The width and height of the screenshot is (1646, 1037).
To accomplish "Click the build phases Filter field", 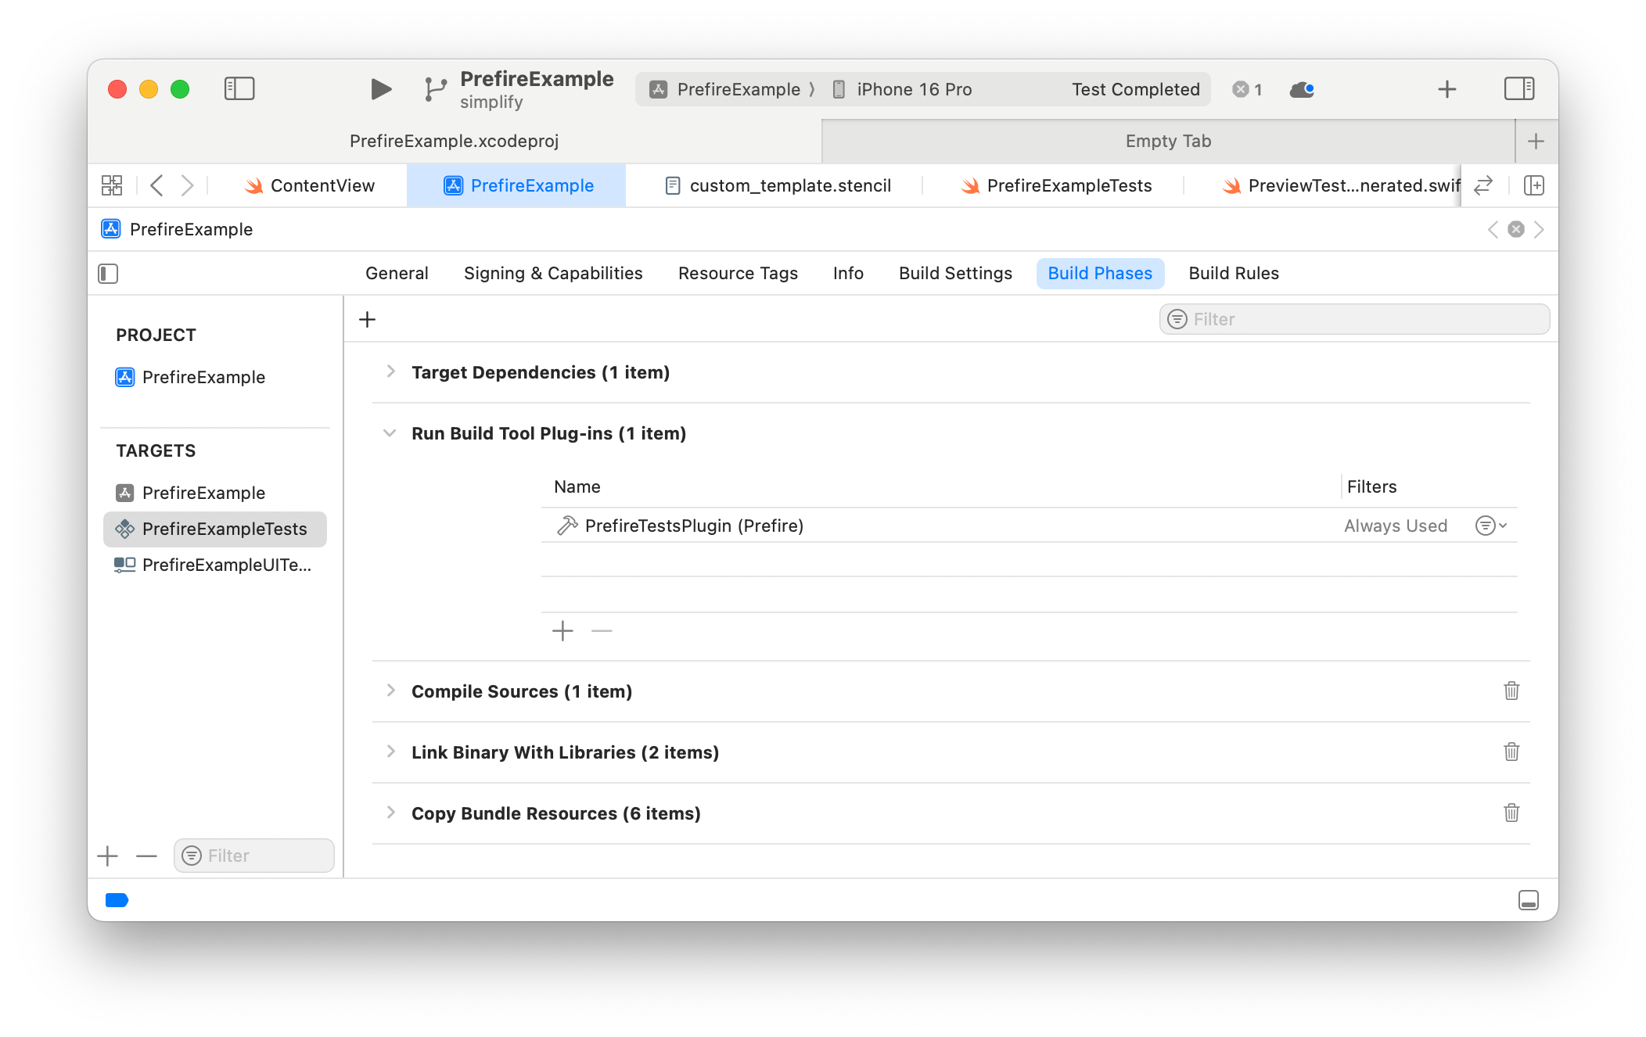I will [x=1353, y=319].
